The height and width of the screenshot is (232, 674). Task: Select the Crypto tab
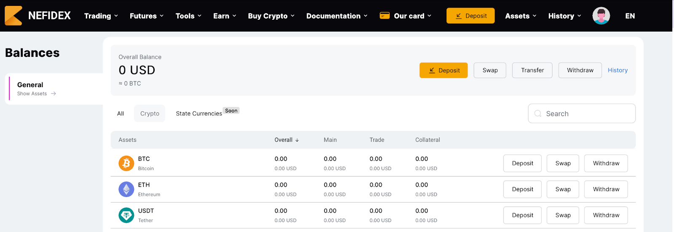click(x=150, y=114)
